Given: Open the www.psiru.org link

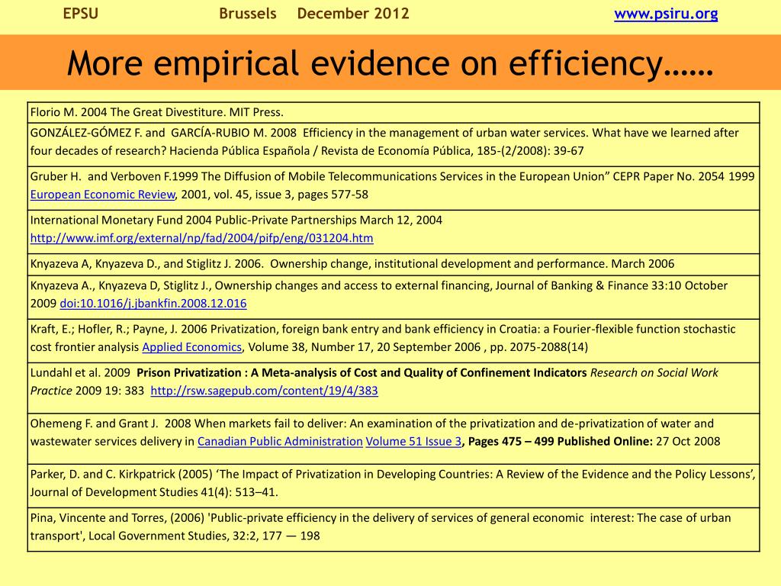Looking at the screenshot, I should tap(665, 14).
